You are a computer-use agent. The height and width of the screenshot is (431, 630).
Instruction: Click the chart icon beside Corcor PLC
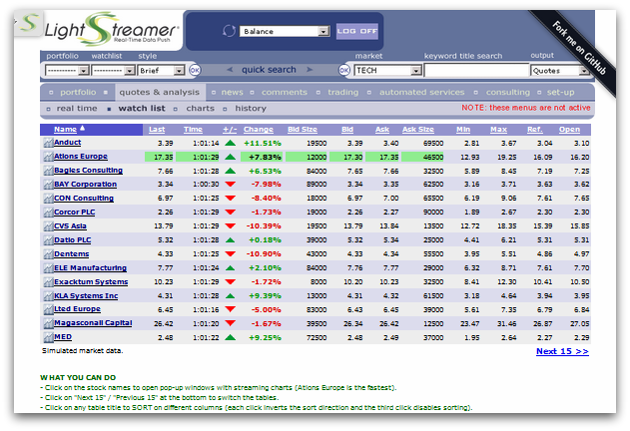coord(48,213)
